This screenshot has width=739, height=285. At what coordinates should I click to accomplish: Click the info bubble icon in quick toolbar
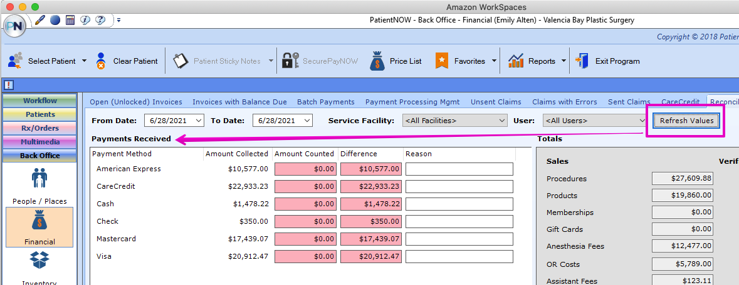coord(85,20)
